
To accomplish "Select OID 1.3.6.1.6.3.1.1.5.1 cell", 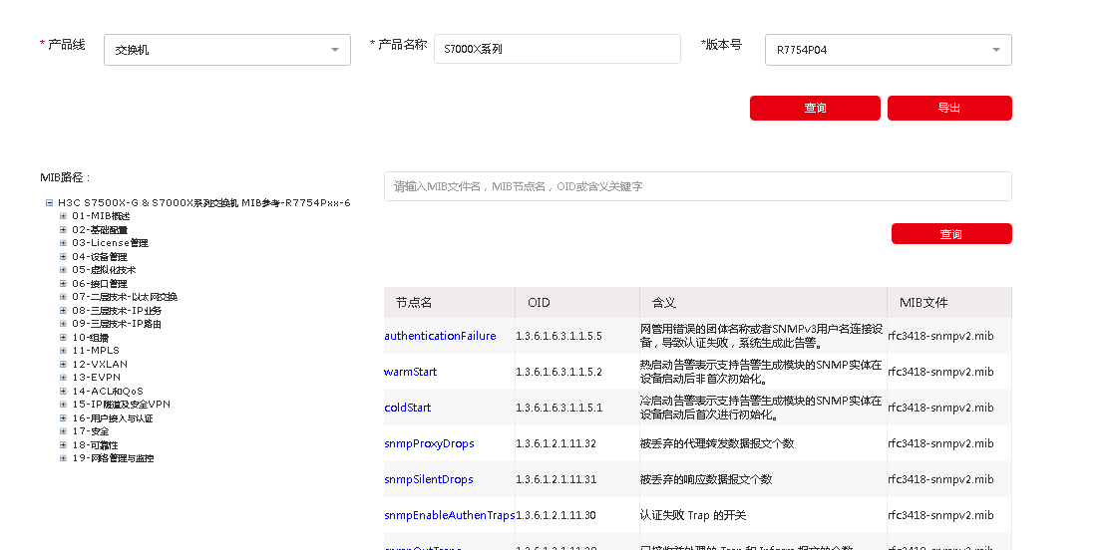I will coord(558,408).
